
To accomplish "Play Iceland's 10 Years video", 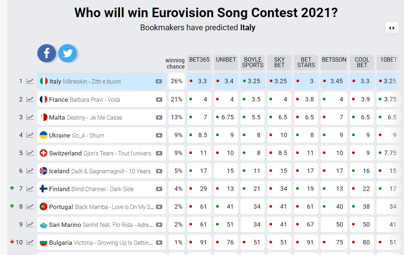I will (x=159, y=171).
